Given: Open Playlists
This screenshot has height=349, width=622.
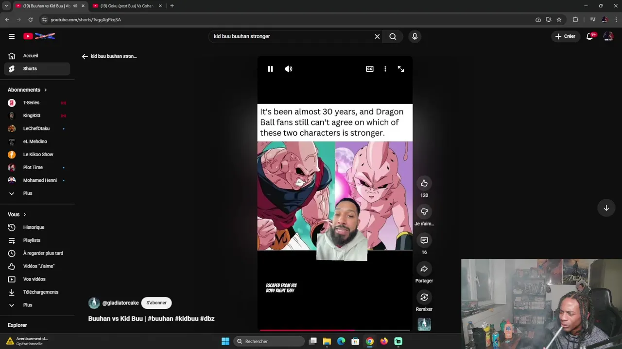Looking at the screenshot, I should (37, 240).
